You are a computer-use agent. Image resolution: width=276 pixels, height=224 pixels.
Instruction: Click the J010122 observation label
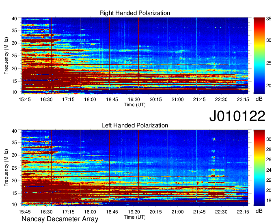click(x=237, y=116)
